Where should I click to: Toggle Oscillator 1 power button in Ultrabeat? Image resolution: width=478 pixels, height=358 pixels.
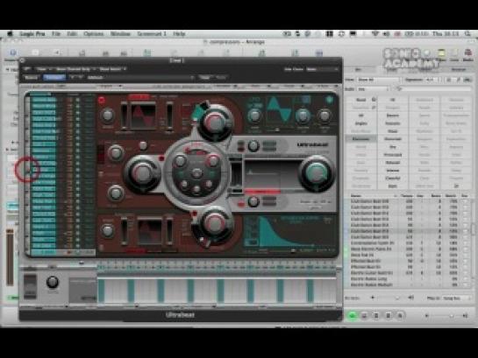coord(102,100)
